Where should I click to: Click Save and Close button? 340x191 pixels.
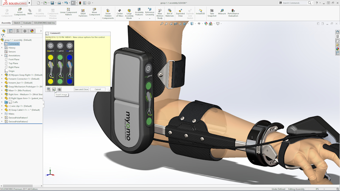click(81, 89)
